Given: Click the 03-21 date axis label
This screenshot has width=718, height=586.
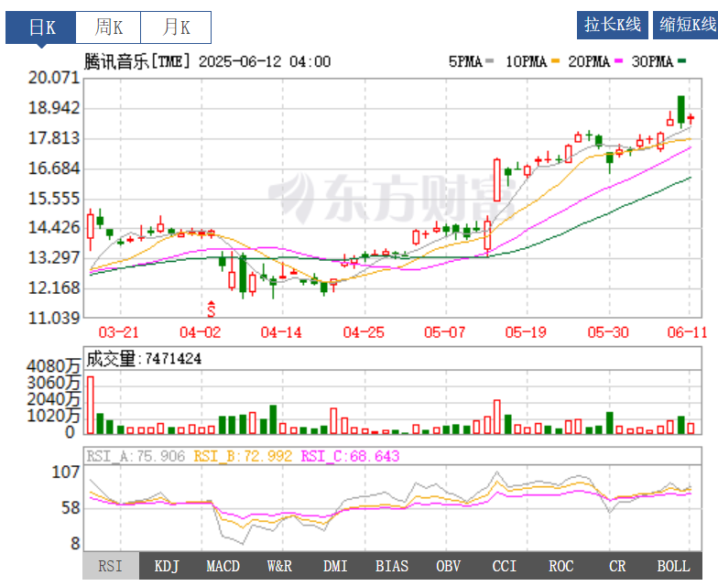Looking at the screenshot, I should pyautogui.click(x=119, y=332).
